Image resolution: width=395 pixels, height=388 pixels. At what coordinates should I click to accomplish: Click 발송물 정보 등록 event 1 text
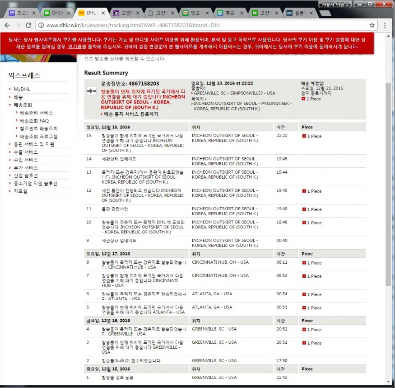(x=117, y=378)
